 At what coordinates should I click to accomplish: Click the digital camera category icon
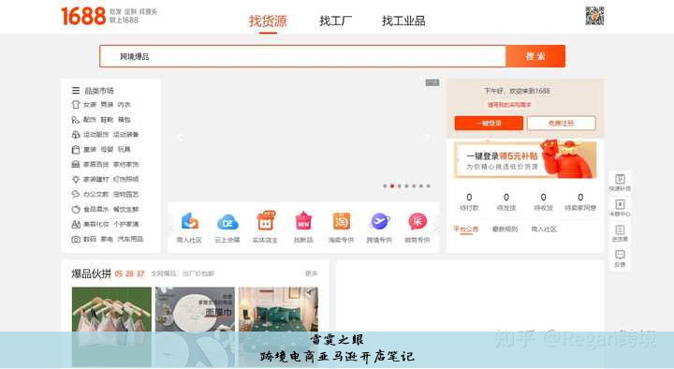point(76,239)
